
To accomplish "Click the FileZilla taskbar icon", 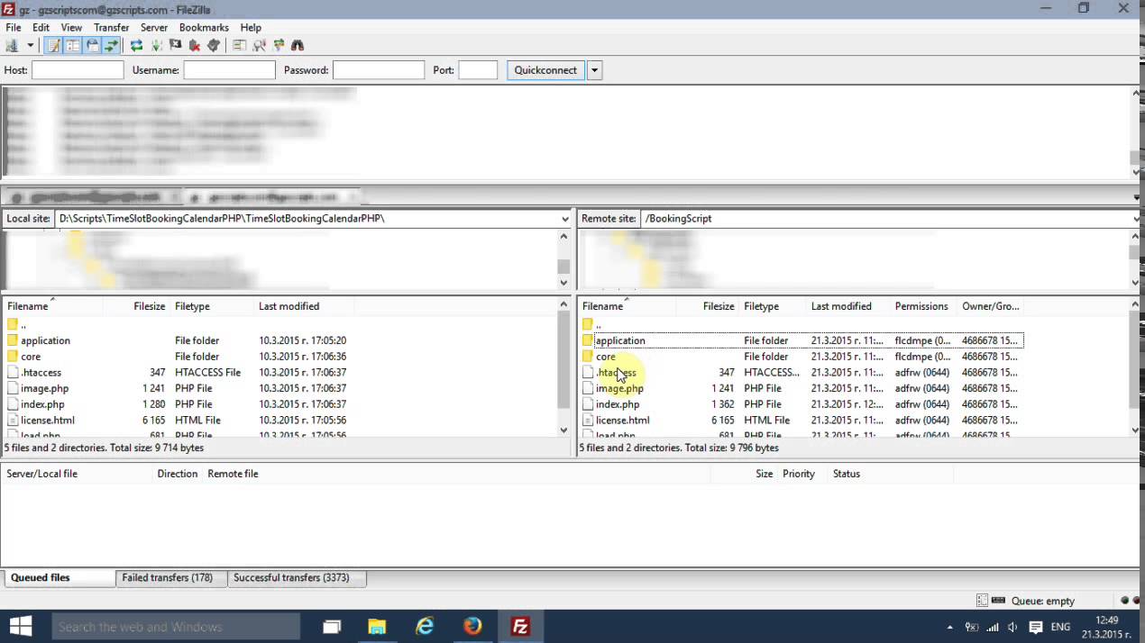I will click(520, 626).
